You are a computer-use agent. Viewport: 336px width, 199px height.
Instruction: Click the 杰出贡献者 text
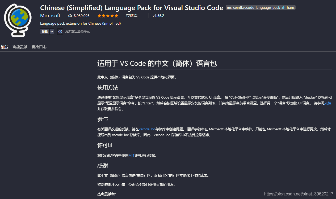[x=107, y=194]
